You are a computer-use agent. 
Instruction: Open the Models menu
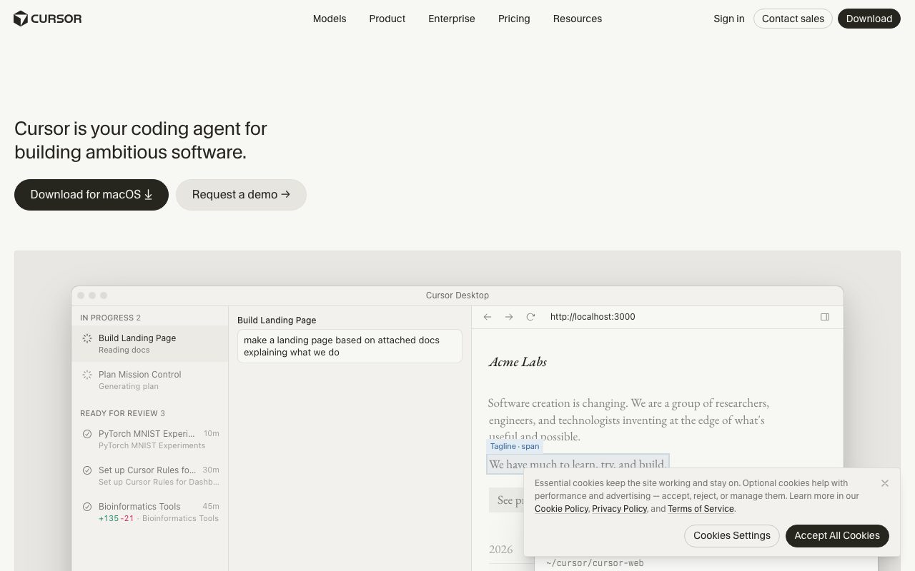330,19
